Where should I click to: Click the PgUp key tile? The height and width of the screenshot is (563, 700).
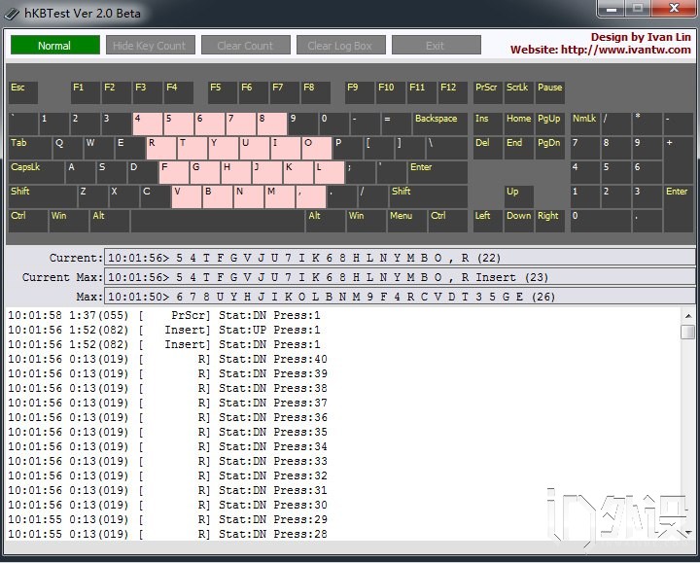[x=550, y=123]
